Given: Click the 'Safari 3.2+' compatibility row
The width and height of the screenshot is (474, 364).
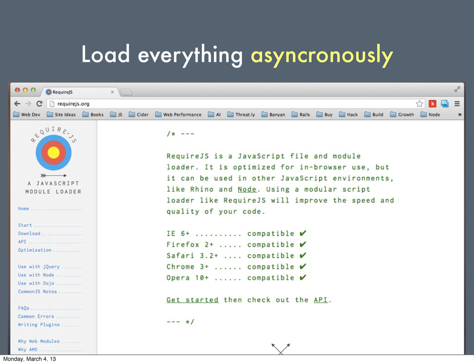Looking at the screenshot, I should pos(237,256).
